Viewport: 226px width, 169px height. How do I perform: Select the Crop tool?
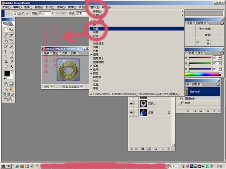click(x=6, y=62)
